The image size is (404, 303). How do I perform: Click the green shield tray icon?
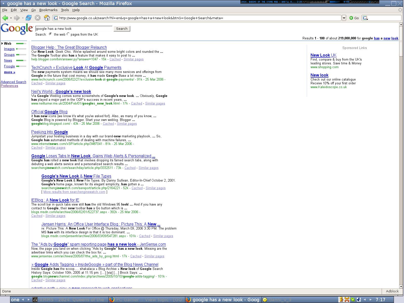tap(353, 300)
